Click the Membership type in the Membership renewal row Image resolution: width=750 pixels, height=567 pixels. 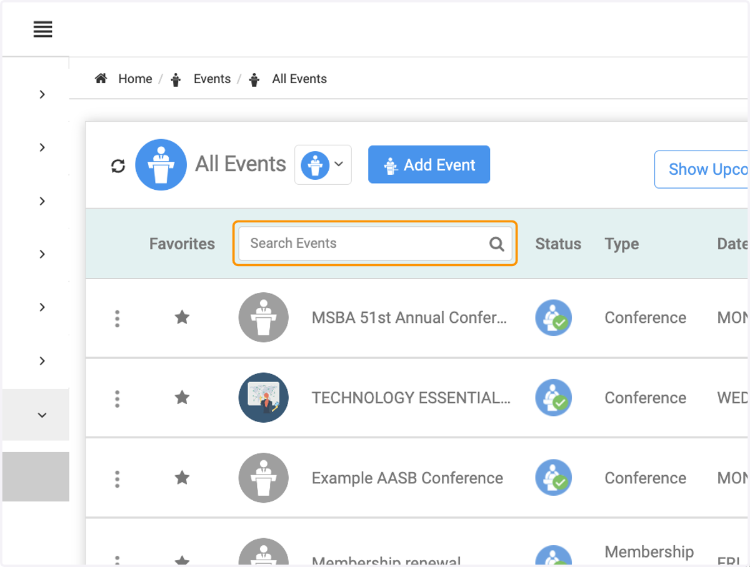[649, 552]
